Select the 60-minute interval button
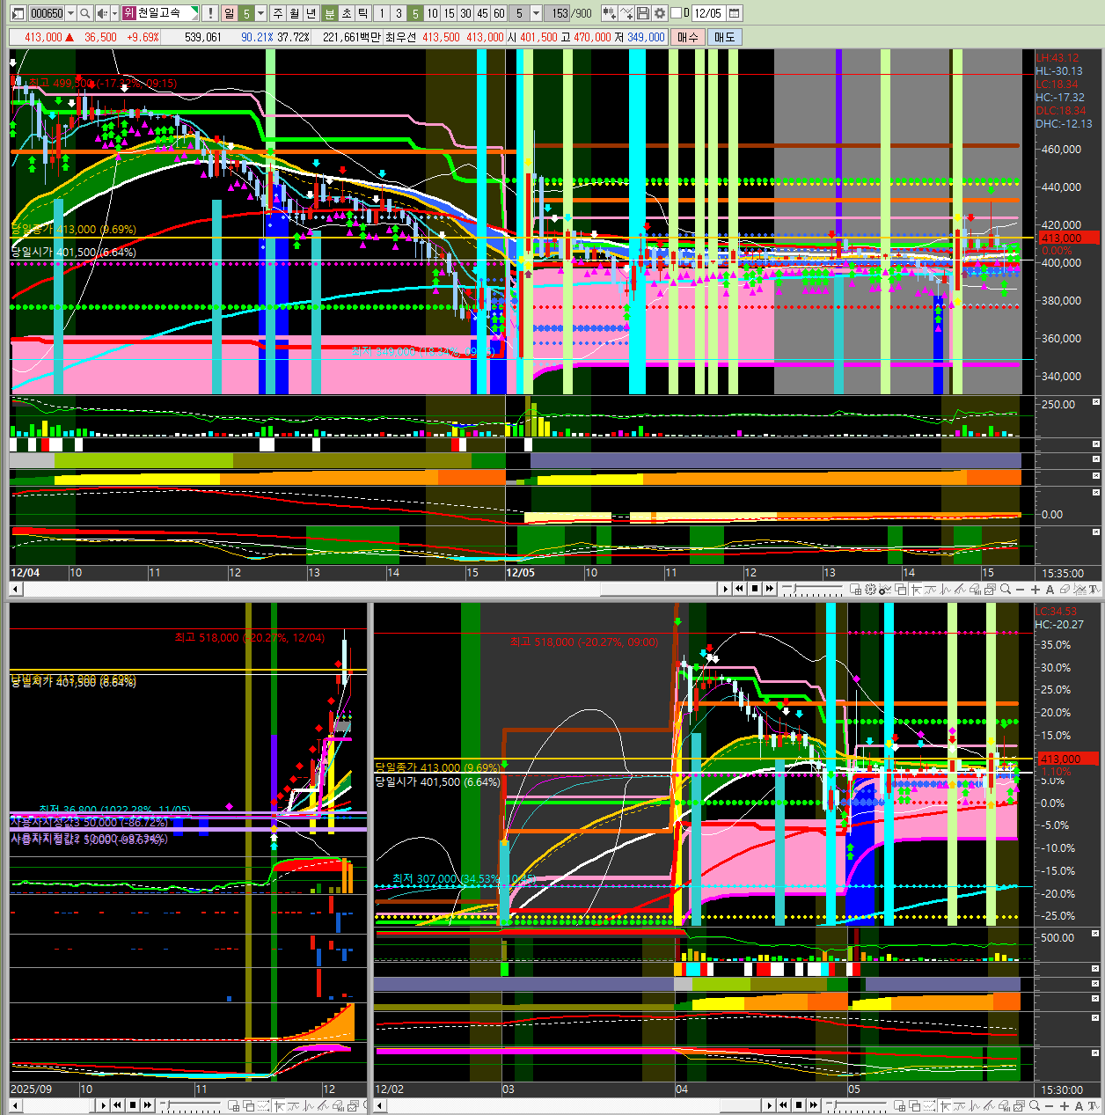This screenshot has height=1115, width=1105. (499, 13)
